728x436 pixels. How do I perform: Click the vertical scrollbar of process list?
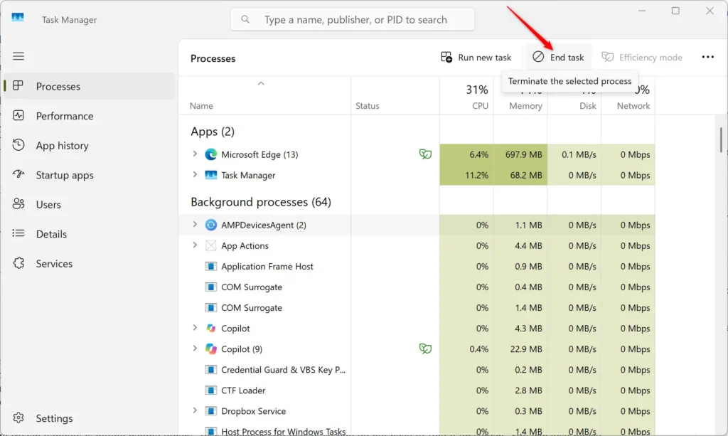click(x=721, y=139)
